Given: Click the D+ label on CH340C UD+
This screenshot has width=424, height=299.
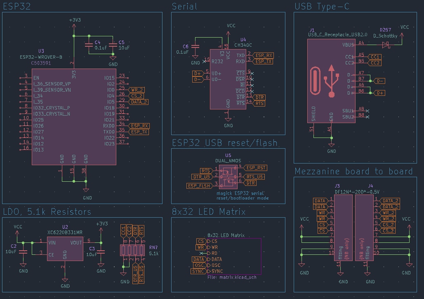Looking at the screenshot, I should point(198,74).
